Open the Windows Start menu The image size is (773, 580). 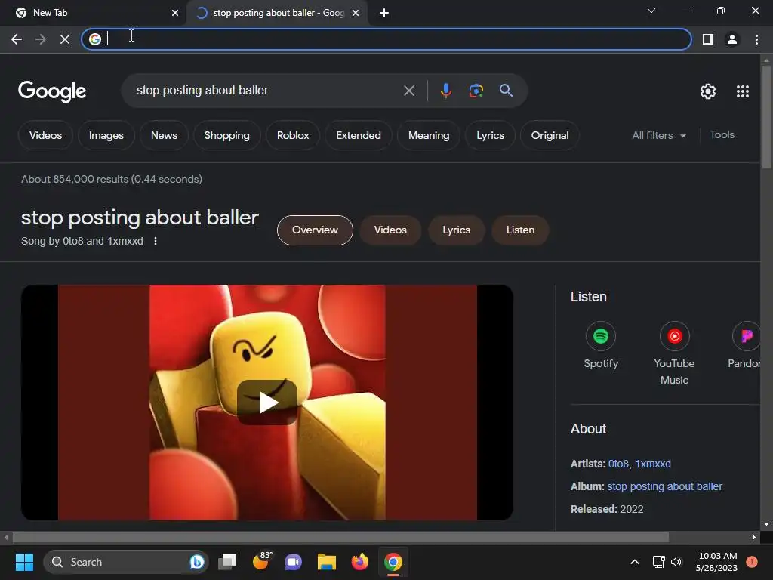(24, 562)
